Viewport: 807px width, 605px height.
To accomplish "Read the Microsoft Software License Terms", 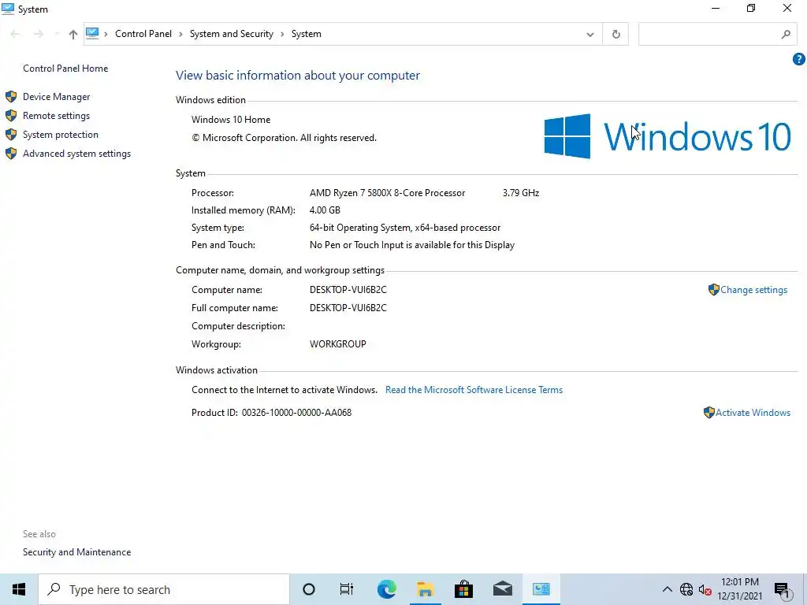I will pyautogui.click(x=474, y=390).
